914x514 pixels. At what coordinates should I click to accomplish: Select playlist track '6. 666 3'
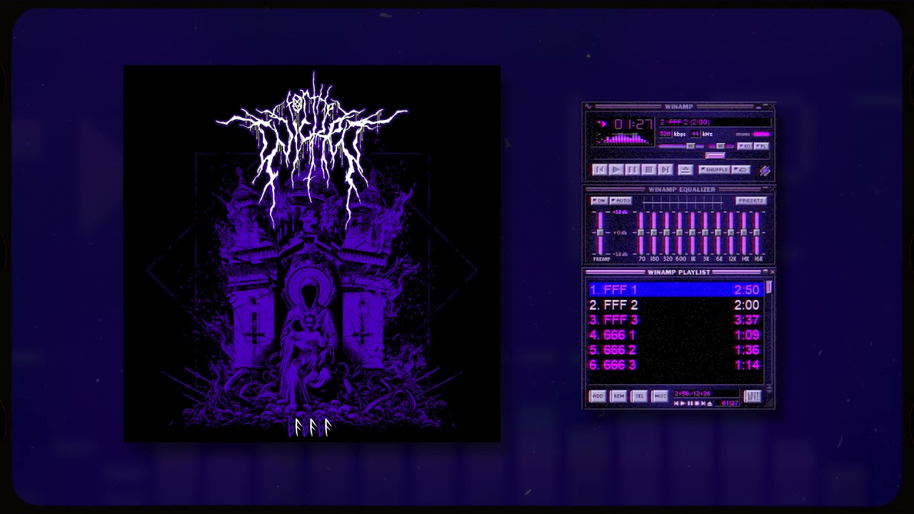click(x=676, y=365)
